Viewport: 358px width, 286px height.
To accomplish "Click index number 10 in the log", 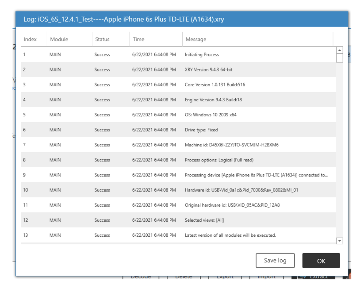I will pos(25,190).
